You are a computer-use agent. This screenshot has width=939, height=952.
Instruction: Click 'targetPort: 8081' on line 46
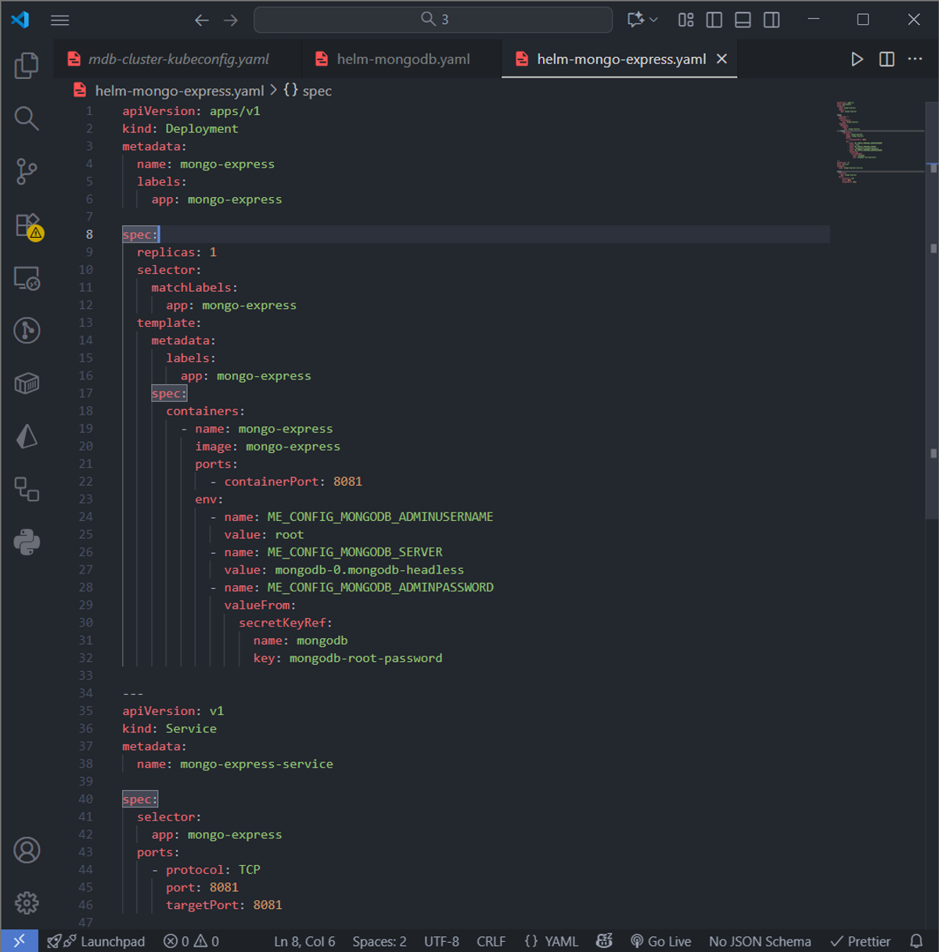click(x=224, y=905)
